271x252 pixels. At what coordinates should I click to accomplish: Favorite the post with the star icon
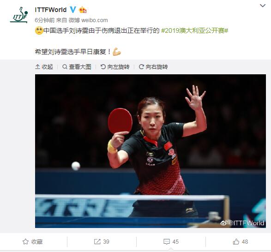tap(25, 241)
